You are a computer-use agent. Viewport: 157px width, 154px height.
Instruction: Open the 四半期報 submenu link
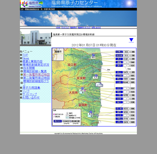(29, 68)
